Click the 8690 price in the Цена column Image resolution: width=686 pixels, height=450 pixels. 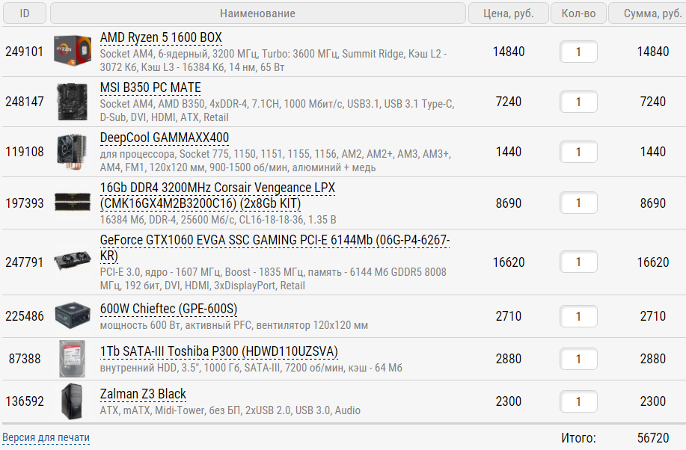pyautogui.click(x=509, y=203)
